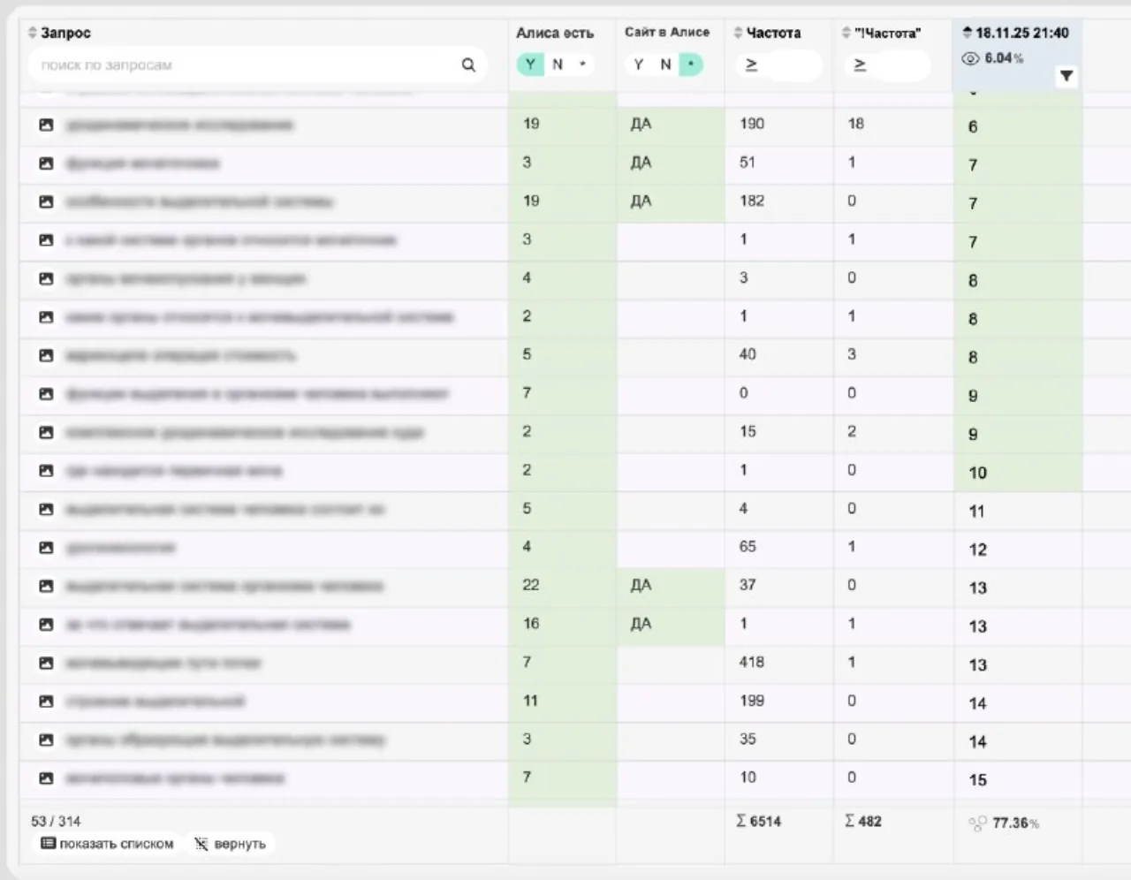This screenshot has width=1131, height=880.
Task: Click the eye icon next to 6.04%
Action: pos(970,58)
